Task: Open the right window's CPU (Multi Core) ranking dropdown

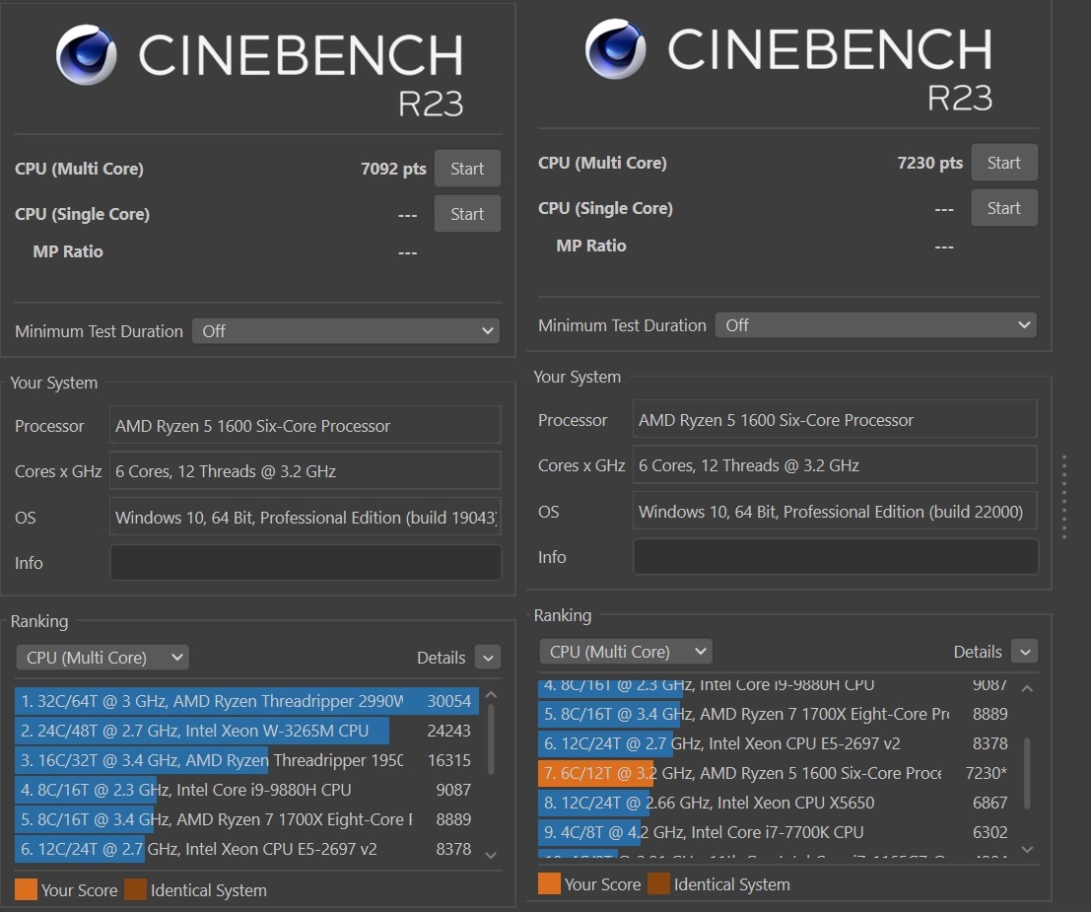Action: (x=625, y=652)
